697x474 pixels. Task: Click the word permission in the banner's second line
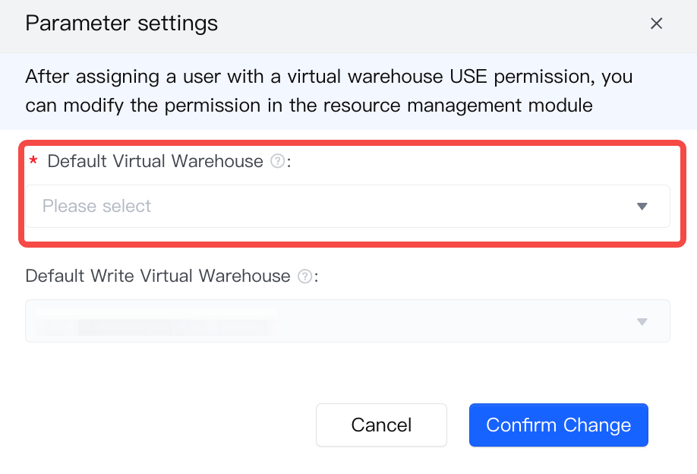213,106
